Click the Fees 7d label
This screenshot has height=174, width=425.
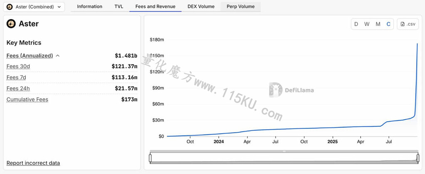(16, 77)
